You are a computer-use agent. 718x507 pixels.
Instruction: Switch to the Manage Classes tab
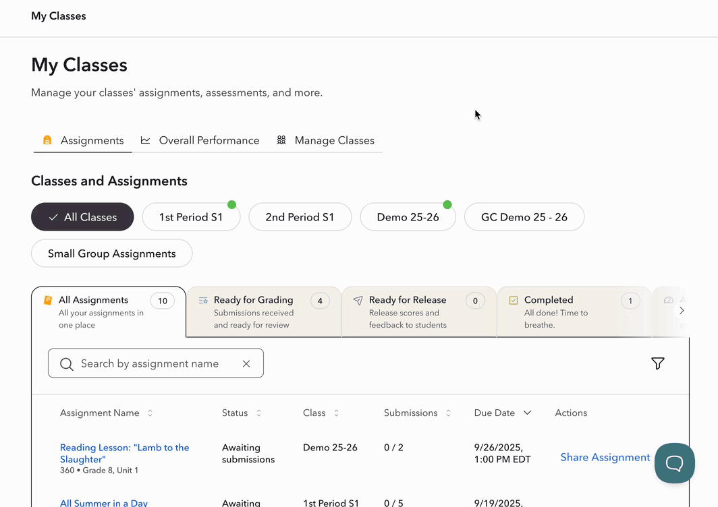(325, 140)
